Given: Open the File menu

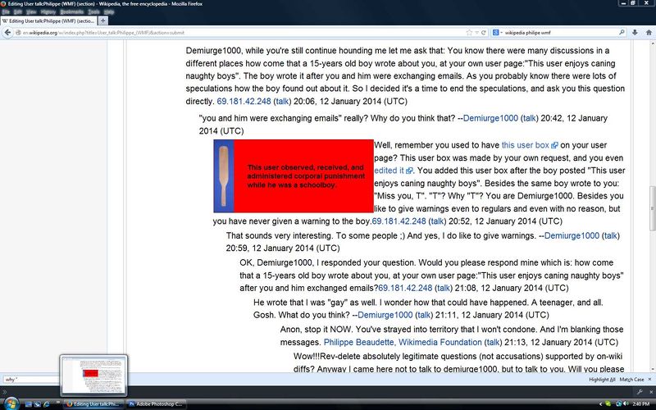Looking at the screenshot, I should [x=6, y=11].
